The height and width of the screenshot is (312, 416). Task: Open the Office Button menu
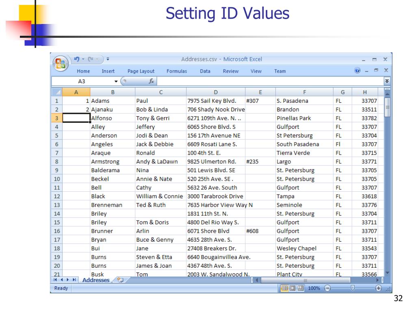point(61,63)
